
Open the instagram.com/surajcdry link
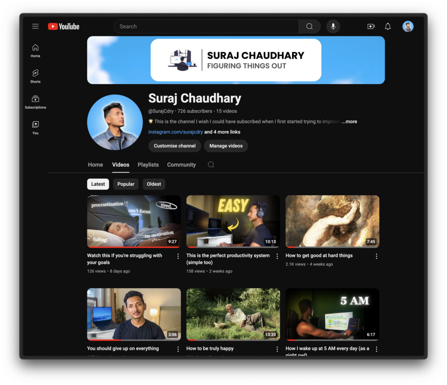(175, 132)
